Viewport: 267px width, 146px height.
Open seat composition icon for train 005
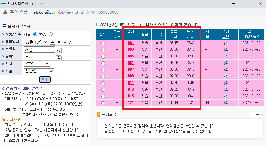[x=225, y=56]
